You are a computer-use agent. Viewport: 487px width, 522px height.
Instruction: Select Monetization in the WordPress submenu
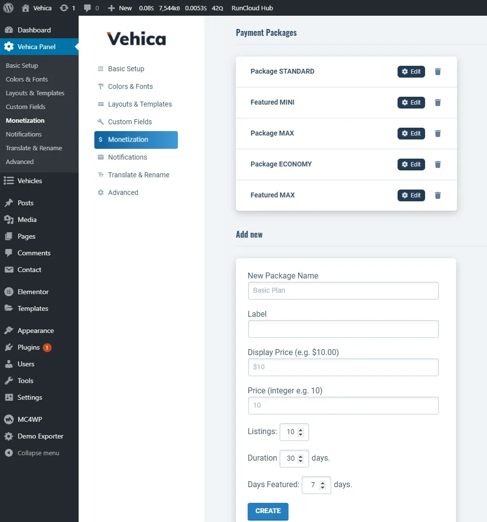pyautogui.click(x=25, y=120)
